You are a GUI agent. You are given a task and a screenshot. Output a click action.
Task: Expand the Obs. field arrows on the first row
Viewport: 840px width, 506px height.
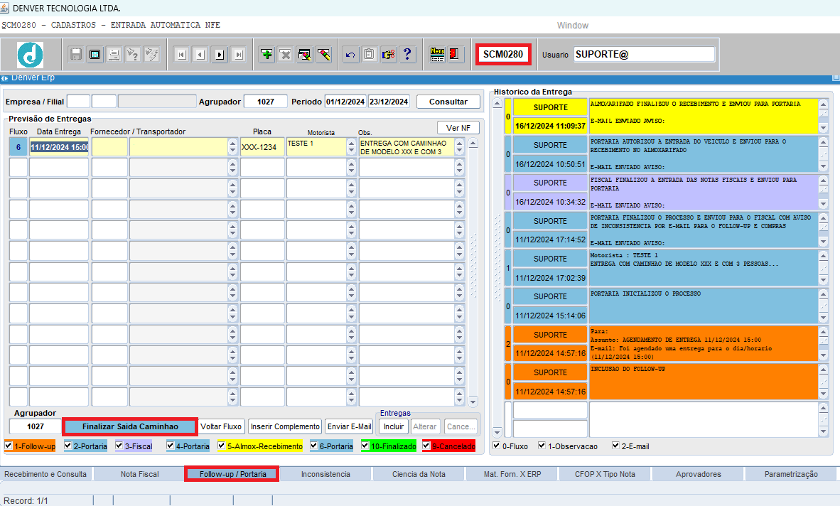click(x=460, y=146)
